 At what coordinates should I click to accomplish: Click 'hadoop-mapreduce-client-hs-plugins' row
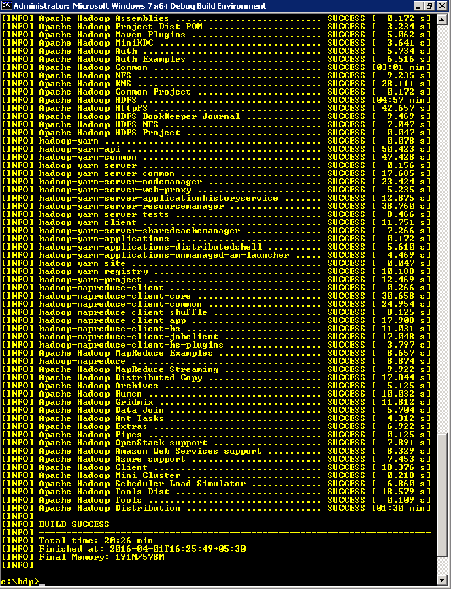click(216, 346)
